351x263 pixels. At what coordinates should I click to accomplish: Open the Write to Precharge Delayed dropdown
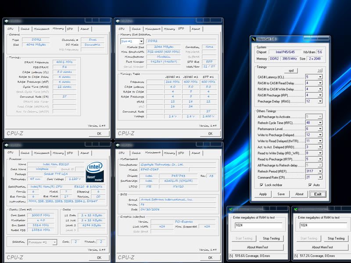[320, 135]
